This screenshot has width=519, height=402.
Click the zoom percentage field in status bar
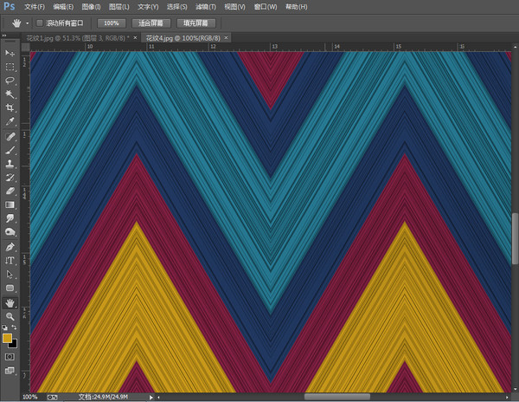coord(30,397)
